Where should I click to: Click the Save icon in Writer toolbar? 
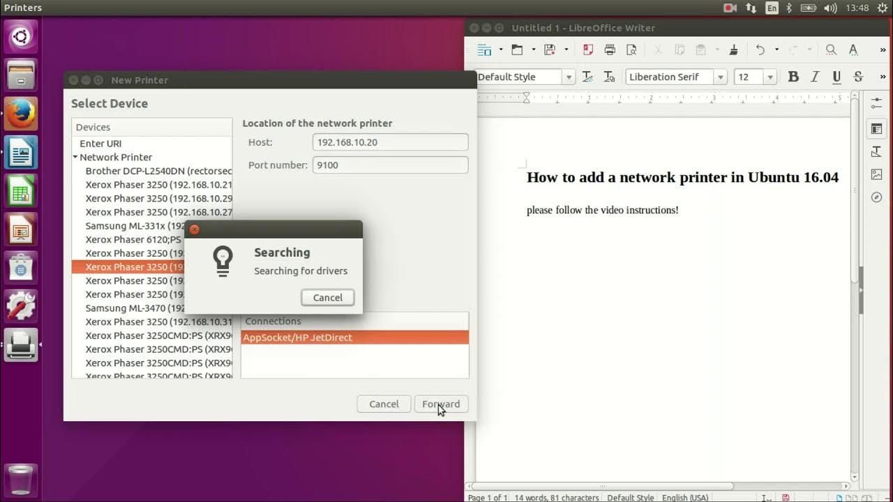coord(550,50)
